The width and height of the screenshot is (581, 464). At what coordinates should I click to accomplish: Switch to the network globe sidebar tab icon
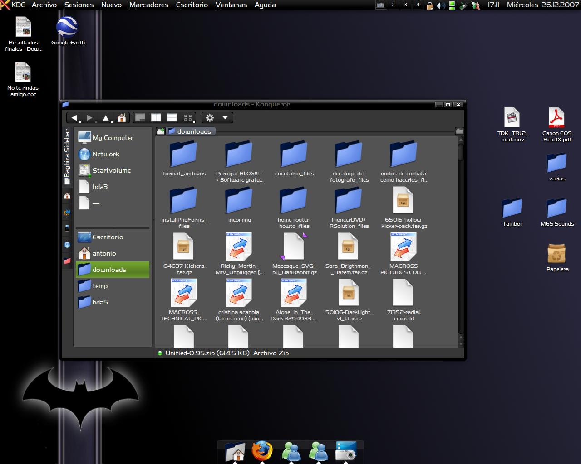tap(67, 245)
